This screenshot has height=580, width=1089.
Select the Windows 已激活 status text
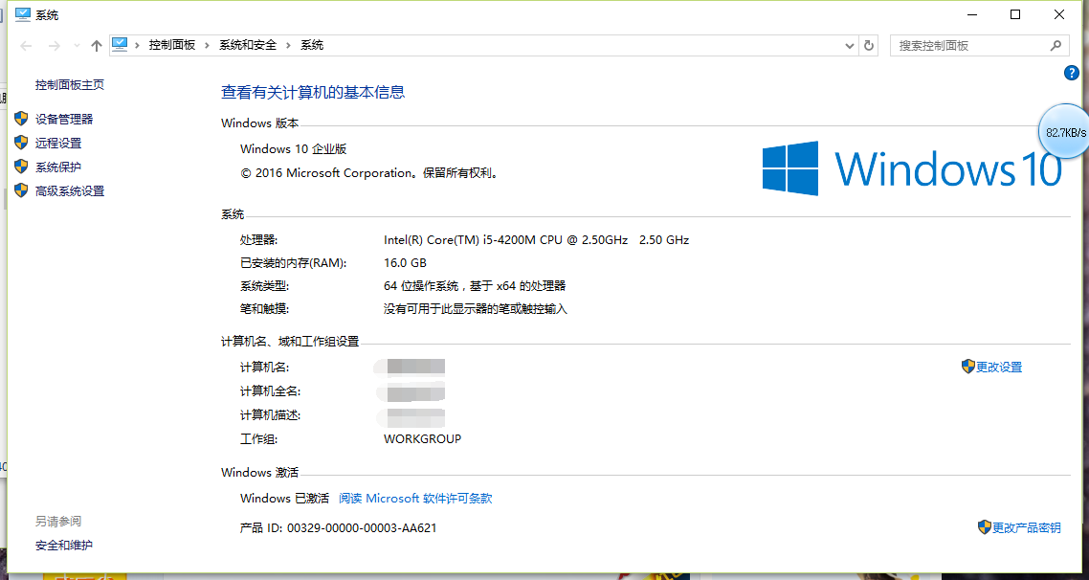tap(285, 498)
